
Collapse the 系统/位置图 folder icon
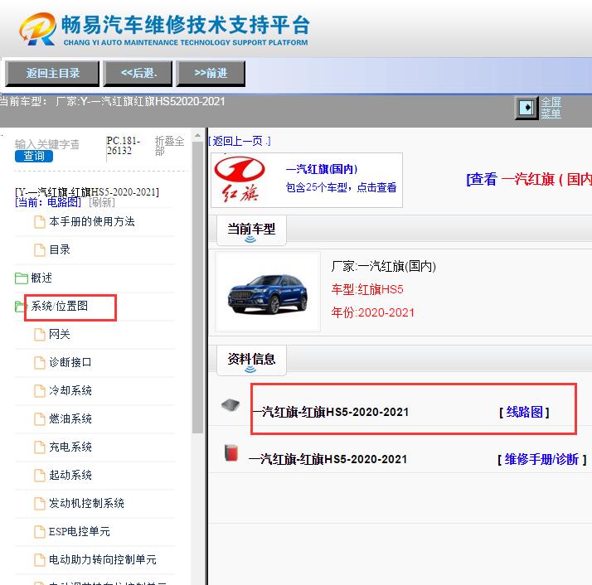[x=19, y=307]
